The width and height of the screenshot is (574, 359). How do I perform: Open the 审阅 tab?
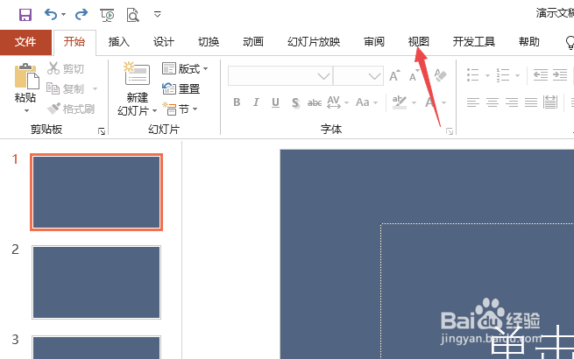[x=374, y=42]
